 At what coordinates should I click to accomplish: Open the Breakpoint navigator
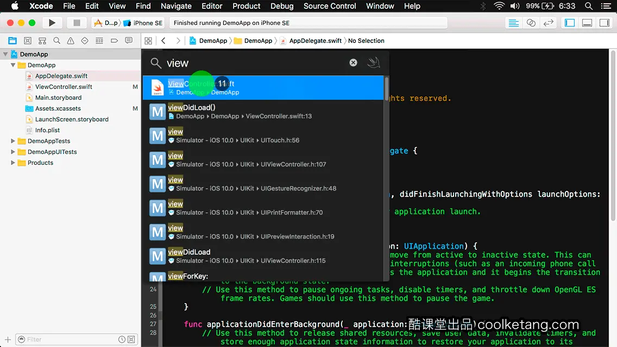point(114,41)
